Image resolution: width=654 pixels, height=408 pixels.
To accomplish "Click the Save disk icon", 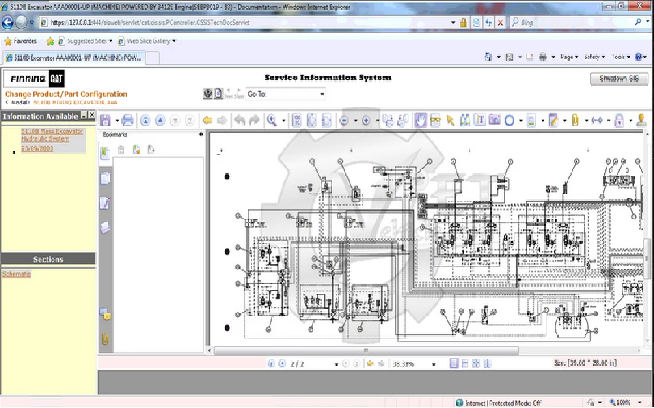I will (106, 120).
